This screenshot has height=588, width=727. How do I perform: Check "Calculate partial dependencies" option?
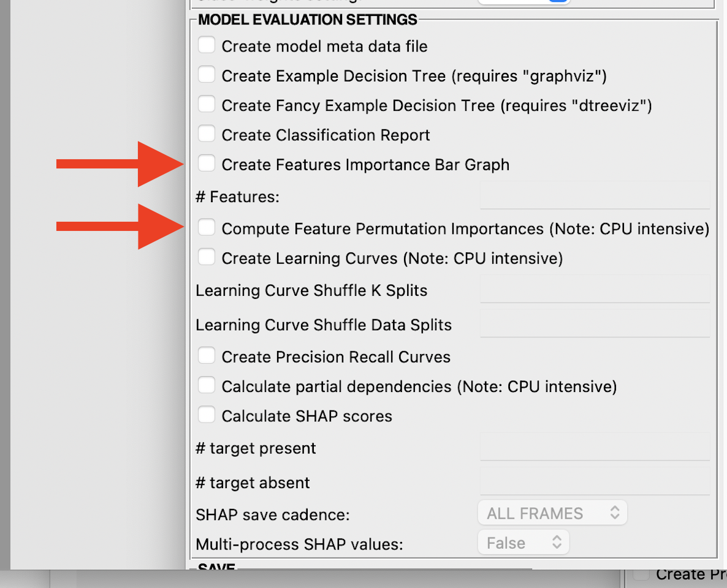(x=207, y=385)
